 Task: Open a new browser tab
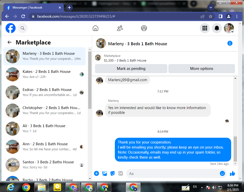coord(69,8)
